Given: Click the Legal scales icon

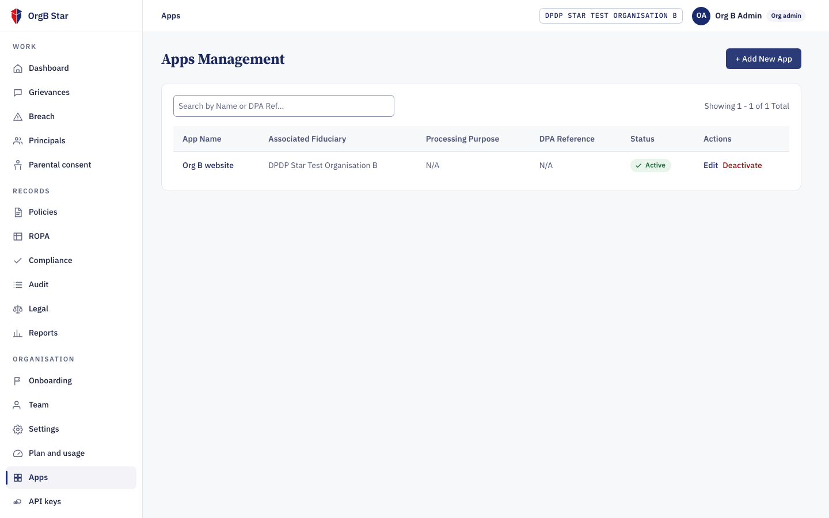Looking at the screenshot, I should [x=18, y=309].
